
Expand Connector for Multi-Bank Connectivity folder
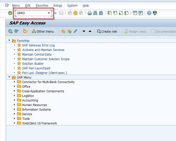click(x=14, y=82)
